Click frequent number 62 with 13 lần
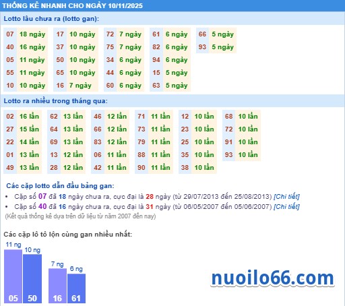This screenshot has height=306, width=345. [54, 117]
